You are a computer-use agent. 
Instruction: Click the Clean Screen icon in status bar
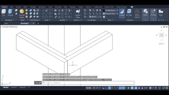tap(164, 88)
